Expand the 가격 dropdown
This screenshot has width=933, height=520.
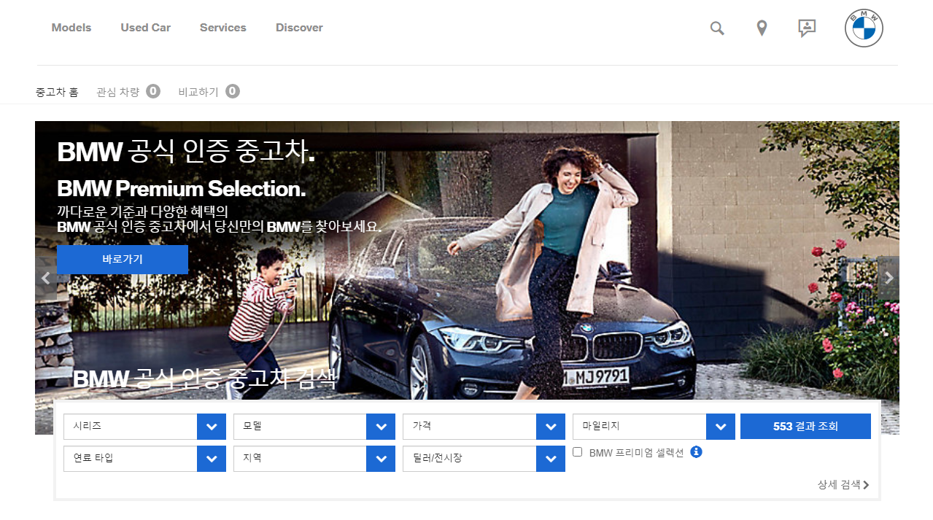(x=484, y=427)
